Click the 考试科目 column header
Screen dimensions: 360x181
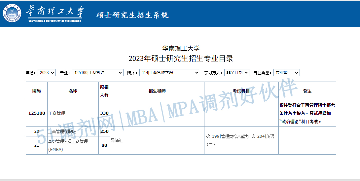click(x=241, y=91)
